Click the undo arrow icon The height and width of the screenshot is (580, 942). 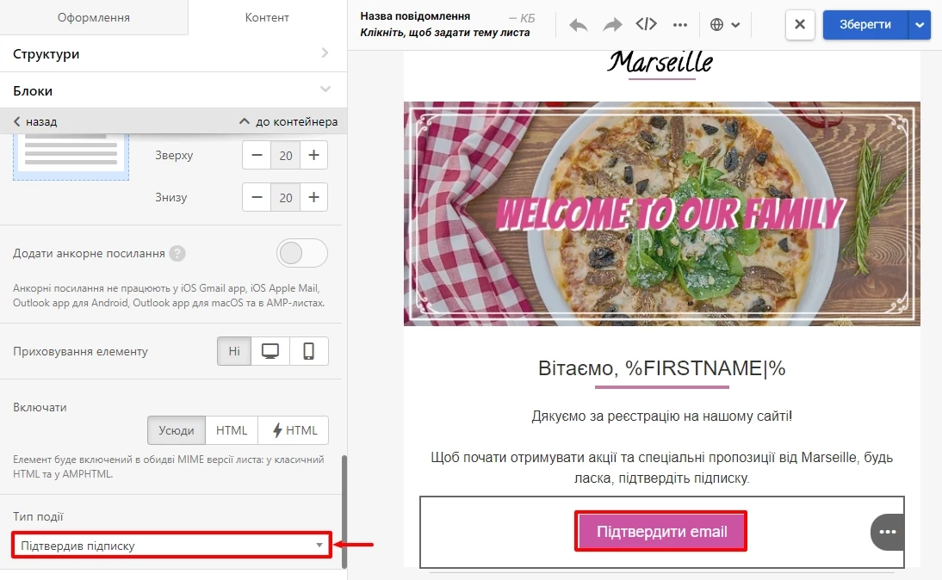tap(578, 25)
